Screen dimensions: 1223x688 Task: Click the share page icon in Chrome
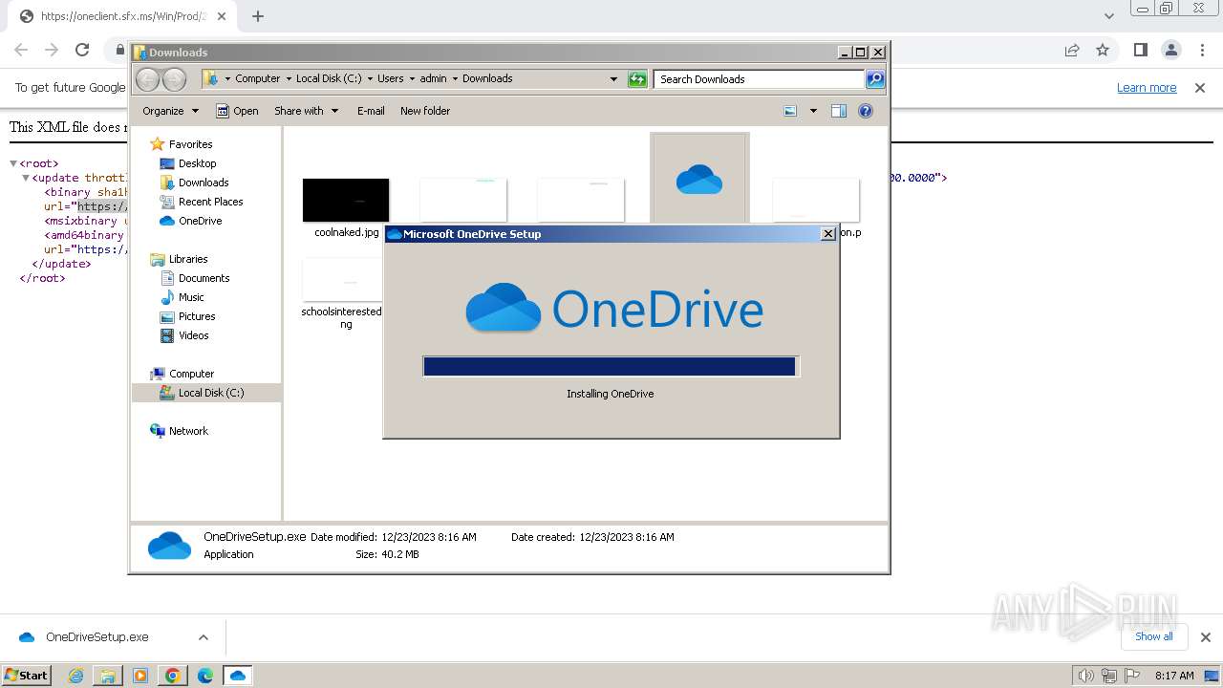pos(1072,50)
